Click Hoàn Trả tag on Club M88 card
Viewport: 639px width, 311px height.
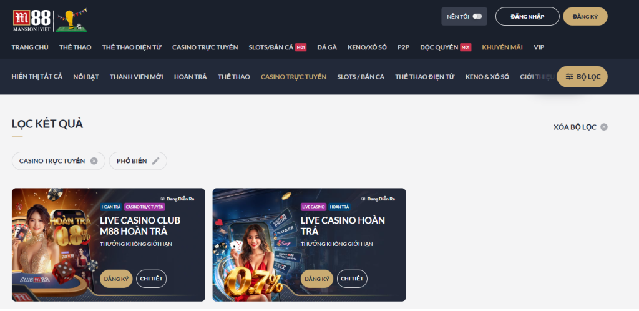click(x=111, y=207)
